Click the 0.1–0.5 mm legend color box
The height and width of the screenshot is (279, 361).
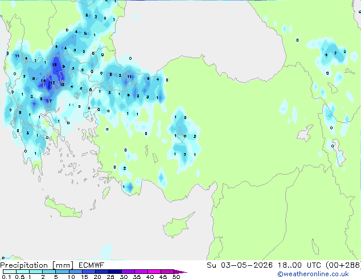[x=10, y=272]
